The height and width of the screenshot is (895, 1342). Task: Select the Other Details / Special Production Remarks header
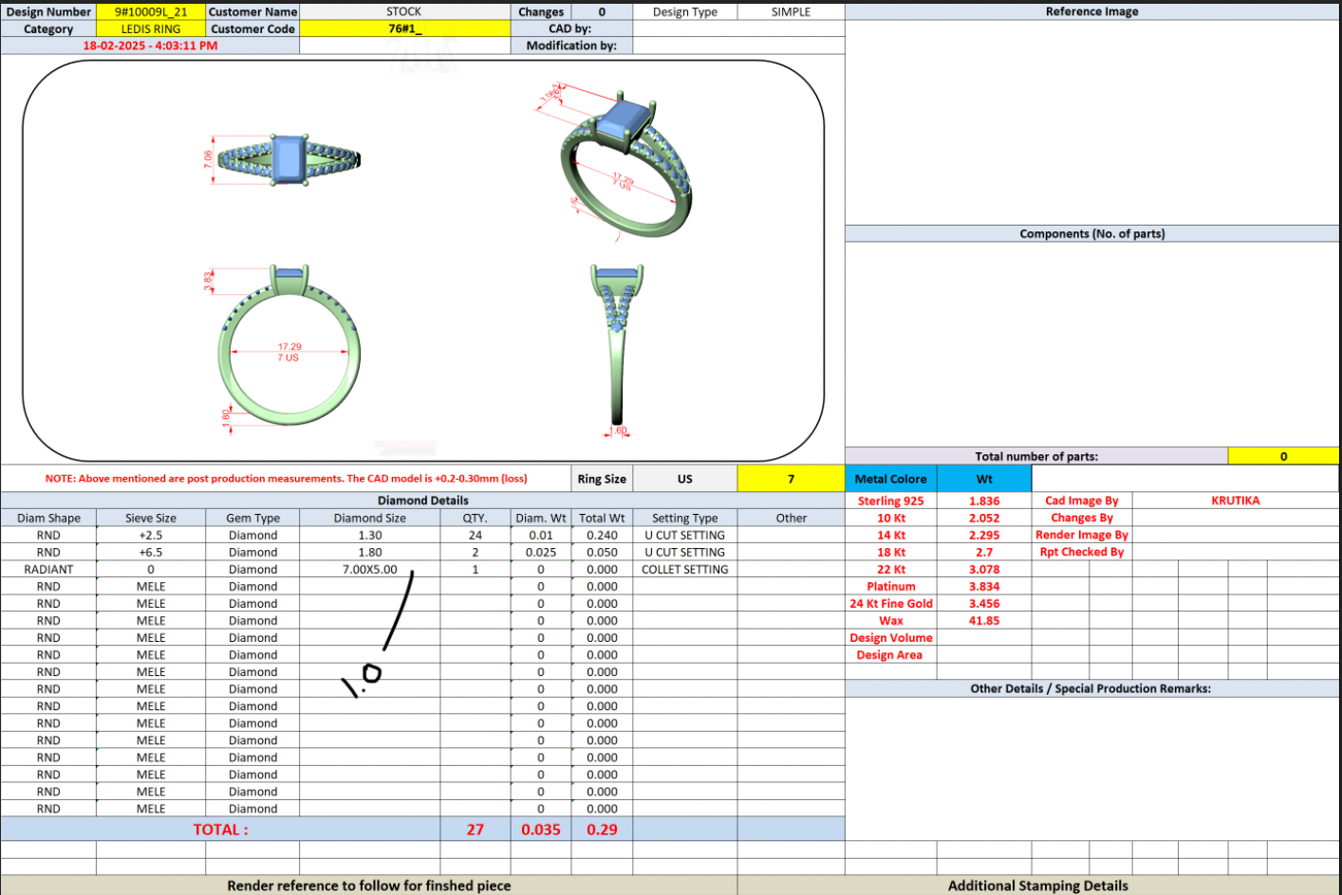1091,689
